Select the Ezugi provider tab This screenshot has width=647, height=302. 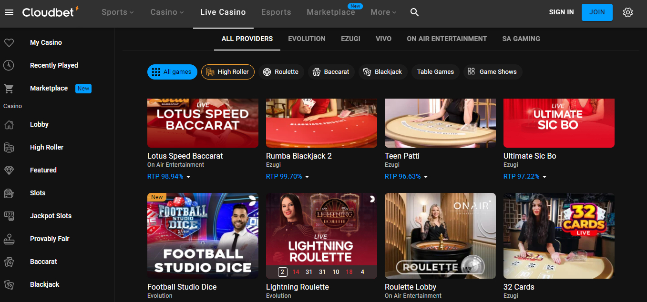point(350,39)
